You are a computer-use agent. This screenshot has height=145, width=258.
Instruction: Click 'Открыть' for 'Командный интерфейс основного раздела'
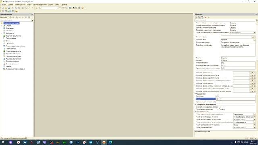tap(233, 25)
